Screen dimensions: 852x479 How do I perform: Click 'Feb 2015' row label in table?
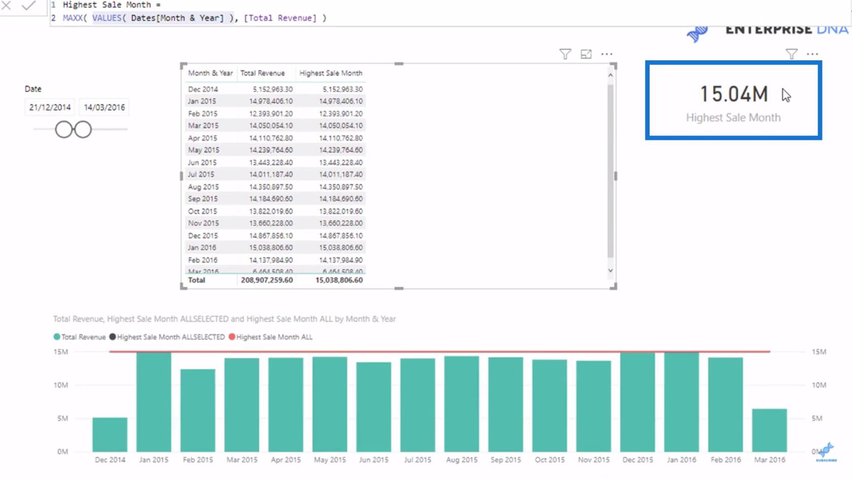202,114
